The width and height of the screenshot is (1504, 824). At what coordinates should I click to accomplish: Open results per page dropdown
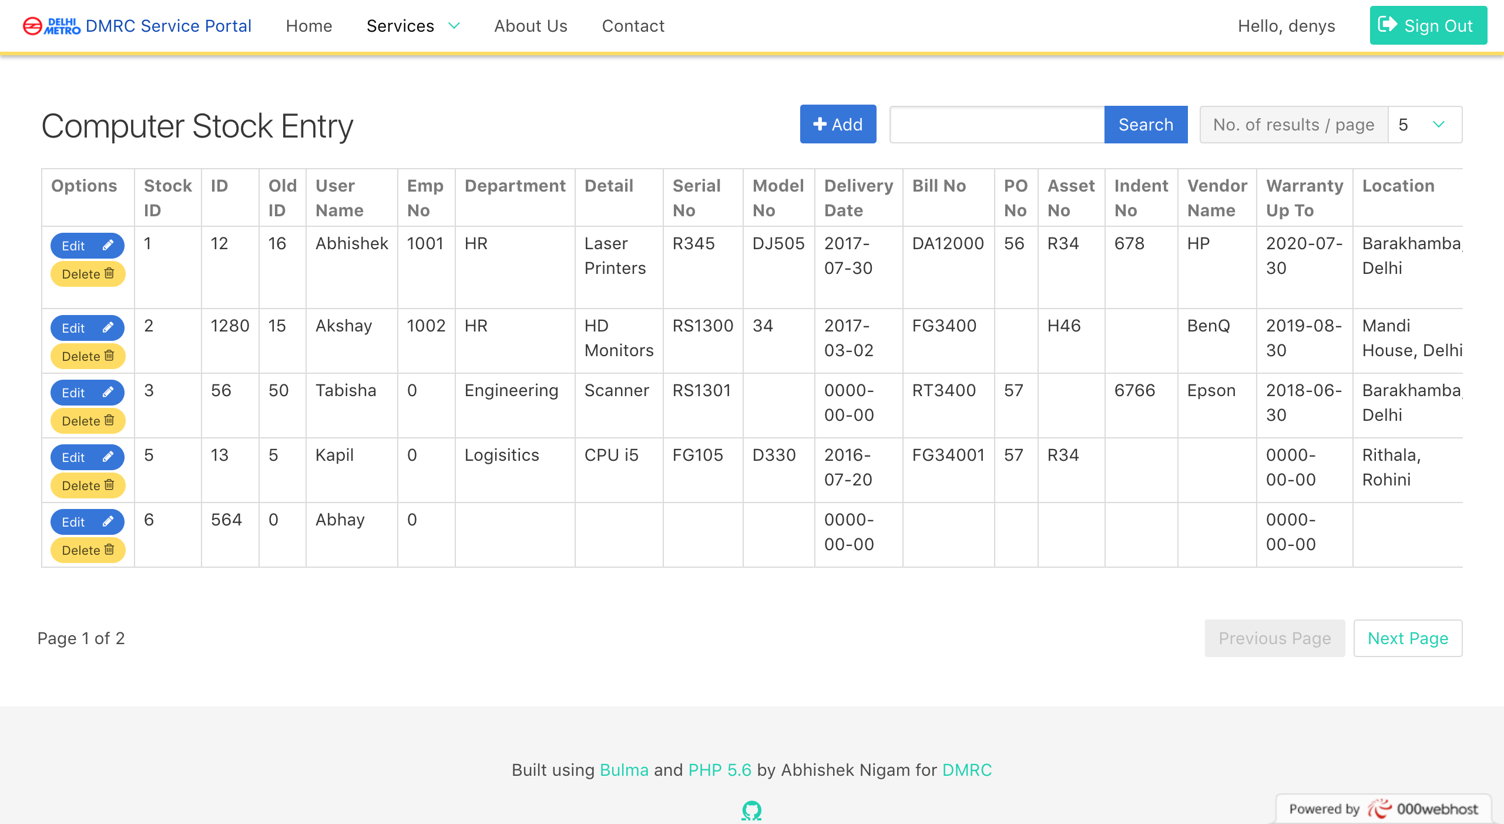point(1424,125)
